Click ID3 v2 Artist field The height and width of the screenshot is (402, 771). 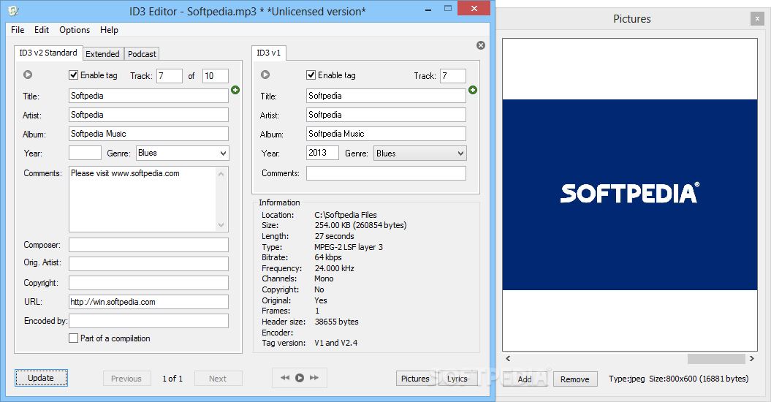[x=148, y=115]
